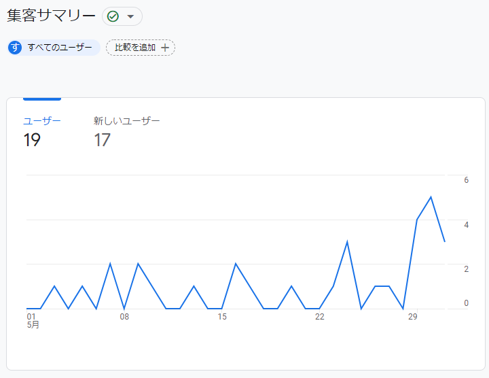Click the "6" value on the y-axis
Screen dimensions: 489x378
[466, 180]
